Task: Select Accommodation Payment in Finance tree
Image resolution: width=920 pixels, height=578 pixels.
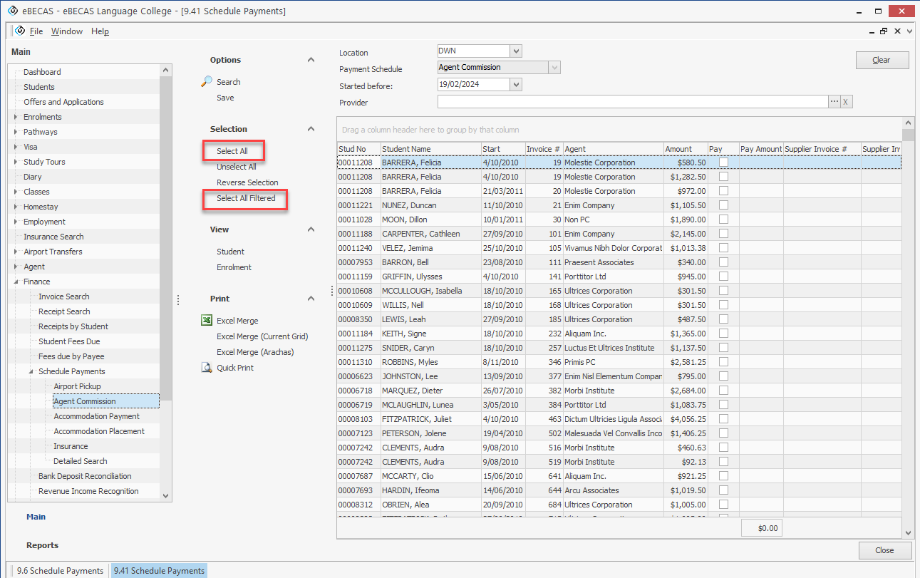Action: tap(96, 416)
